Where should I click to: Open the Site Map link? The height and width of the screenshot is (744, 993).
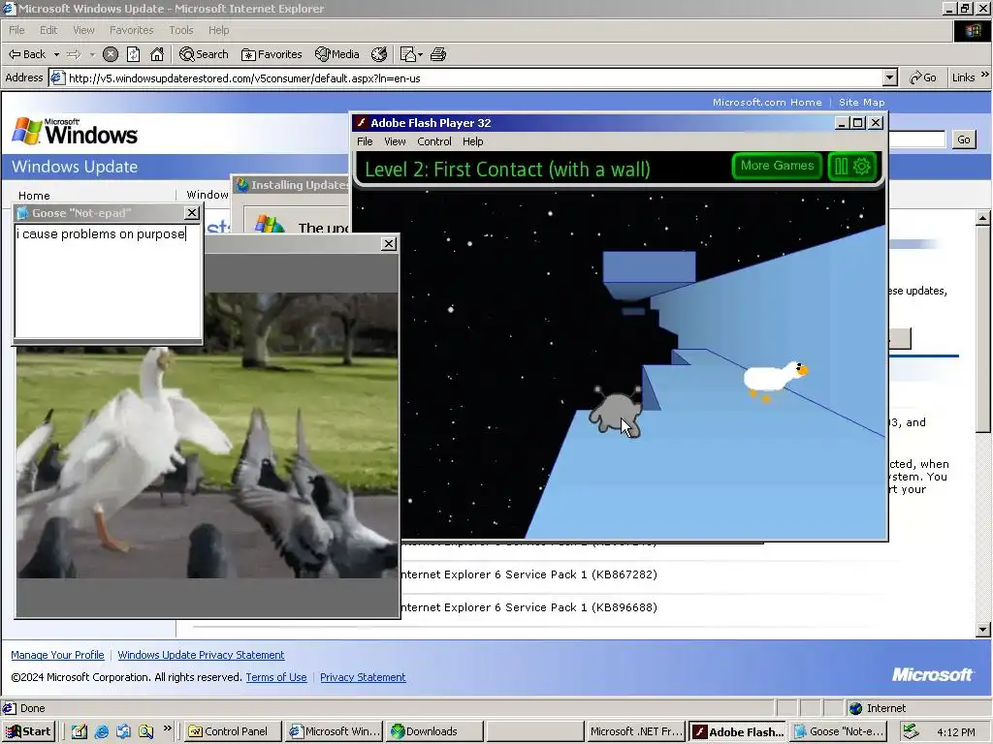861,102
